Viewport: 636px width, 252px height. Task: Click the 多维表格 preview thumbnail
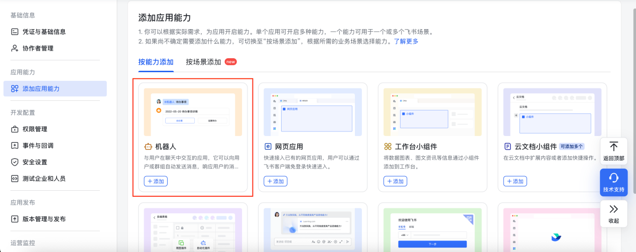click(x=193, y=230)
